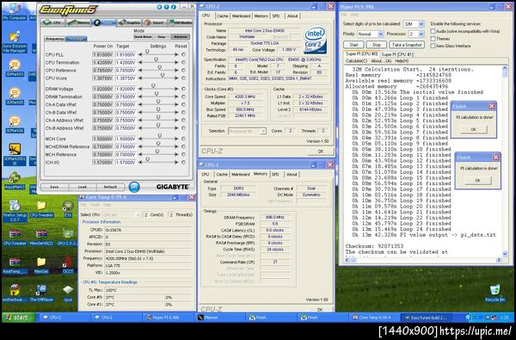Open the CPU-Tweaker folder icon
The width and height of the screenshot is (516, 340).
(x=41, y=209)
